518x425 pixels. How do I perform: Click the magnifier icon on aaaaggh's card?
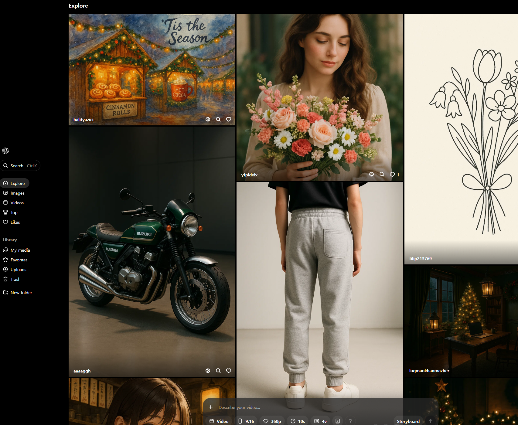coord(218,371)
